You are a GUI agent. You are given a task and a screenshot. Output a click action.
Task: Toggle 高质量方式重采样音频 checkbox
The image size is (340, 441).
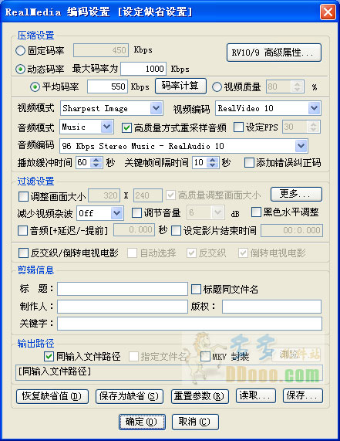tap(126, 127)
